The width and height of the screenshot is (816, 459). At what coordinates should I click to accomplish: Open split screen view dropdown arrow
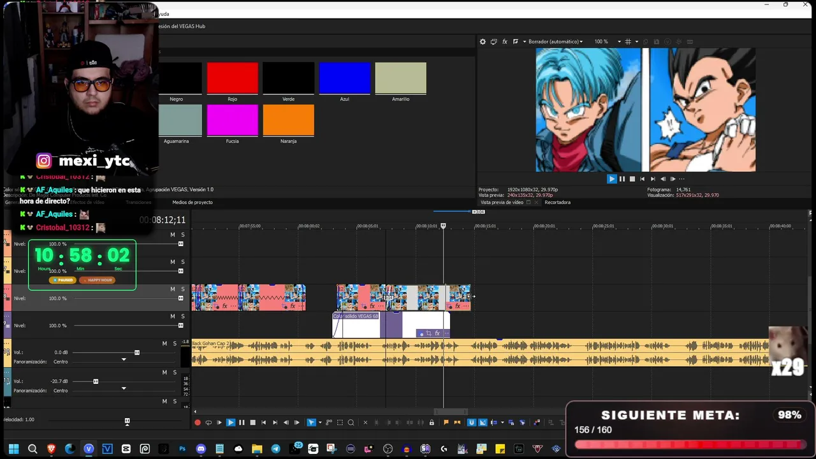(525, 41)
